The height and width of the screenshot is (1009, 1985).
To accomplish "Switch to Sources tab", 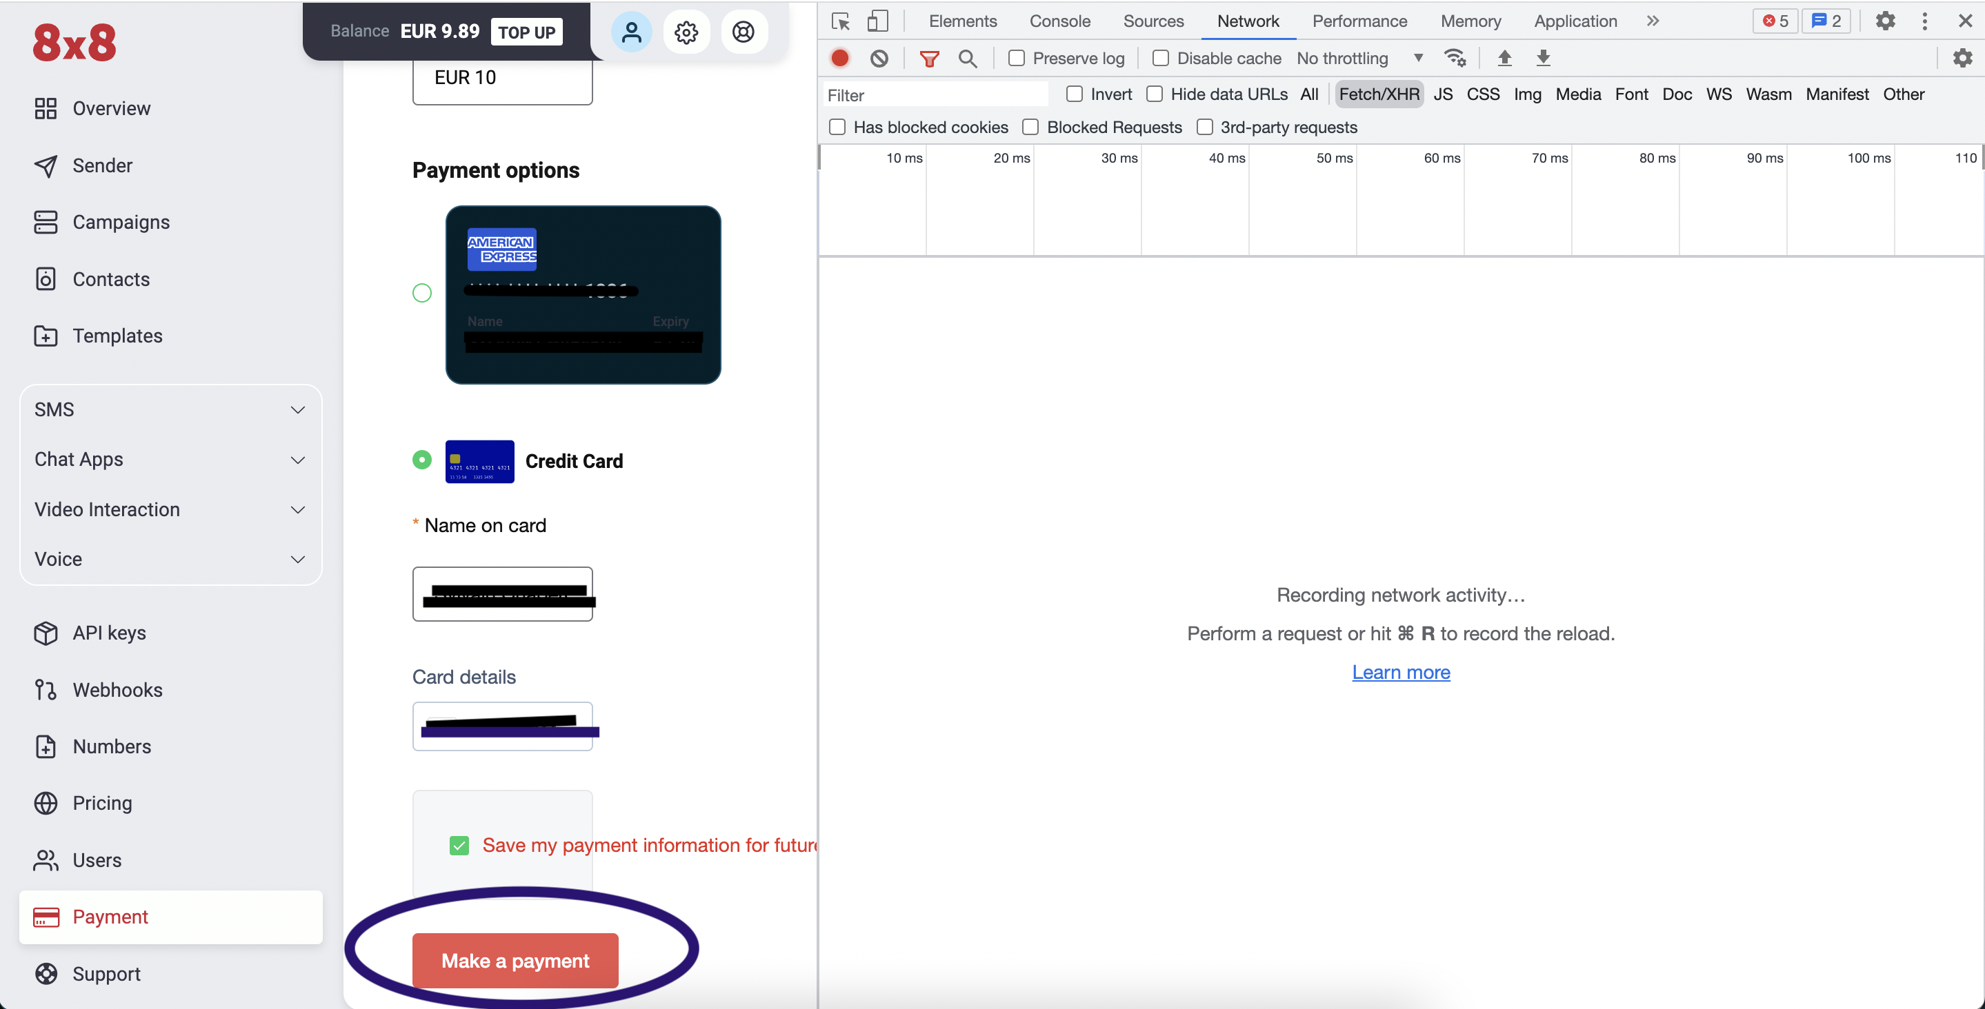I will tap(1153, 21).
